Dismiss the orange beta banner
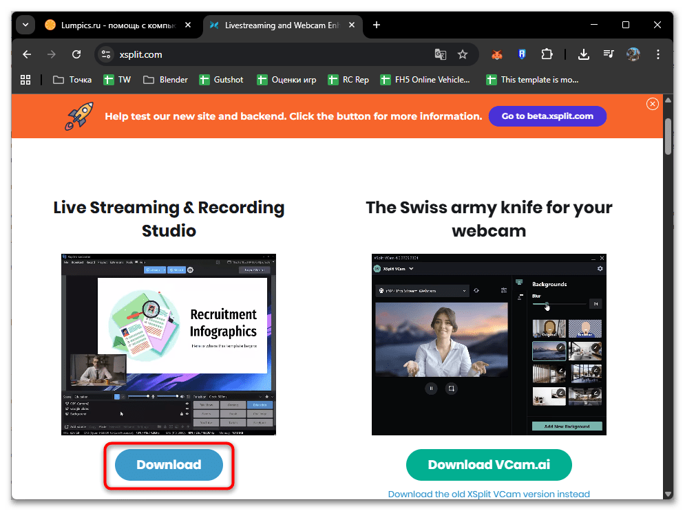Viewport: 685px width, 511px height. [652, 104]
